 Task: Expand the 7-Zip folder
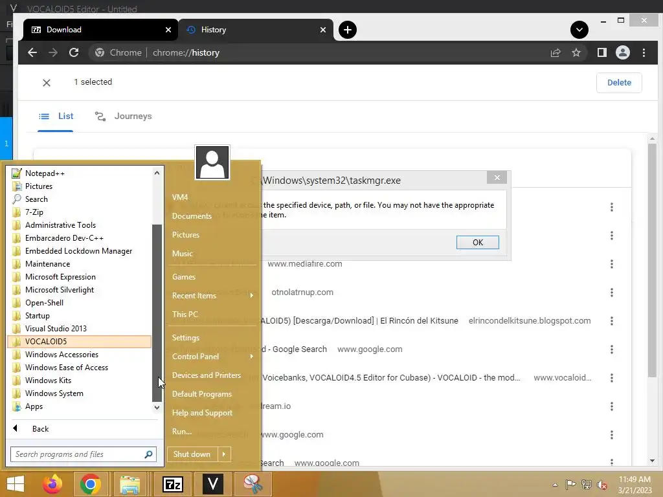point(79,212)
